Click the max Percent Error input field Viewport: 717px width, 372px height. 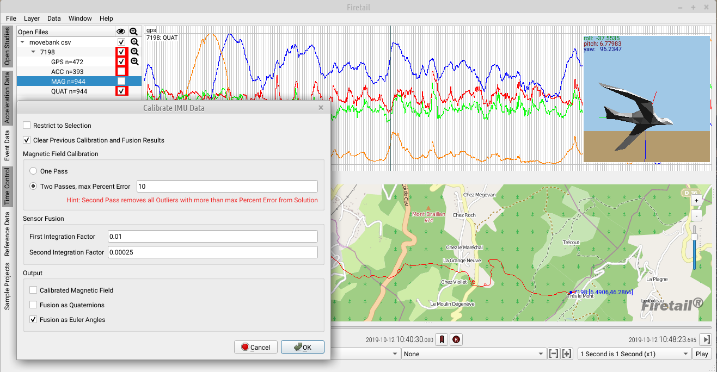227,187
